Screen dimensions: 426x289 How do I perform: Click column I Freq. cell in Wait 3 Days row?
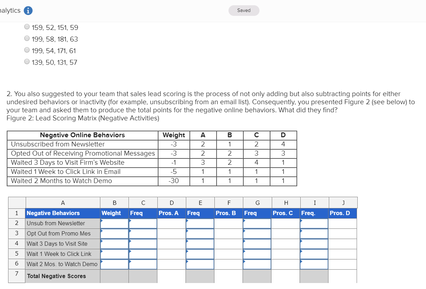coord(314,244)
